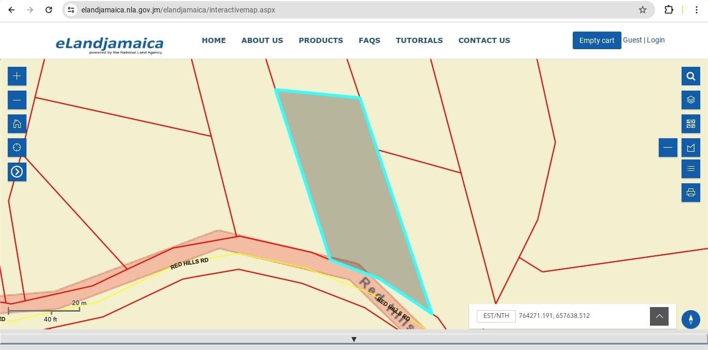This screenshot has height=350, width=708.
Task: Open the legend list panel
Action: [690, 169]
